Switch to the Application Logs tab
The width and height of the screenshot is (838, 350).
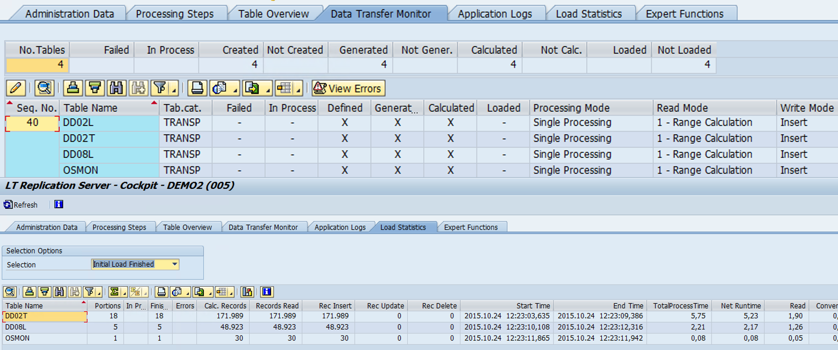coord(495,13)
